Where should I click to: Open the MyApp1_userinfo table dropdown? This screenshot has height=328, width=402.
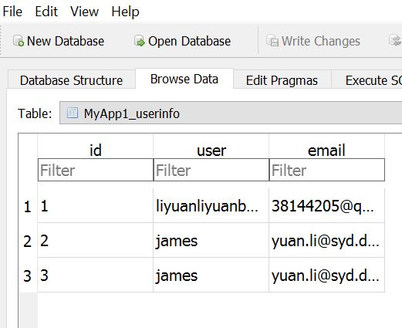point(231,113)
